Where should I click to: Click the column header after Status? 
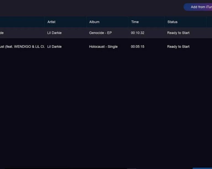(x=209, y=22)
